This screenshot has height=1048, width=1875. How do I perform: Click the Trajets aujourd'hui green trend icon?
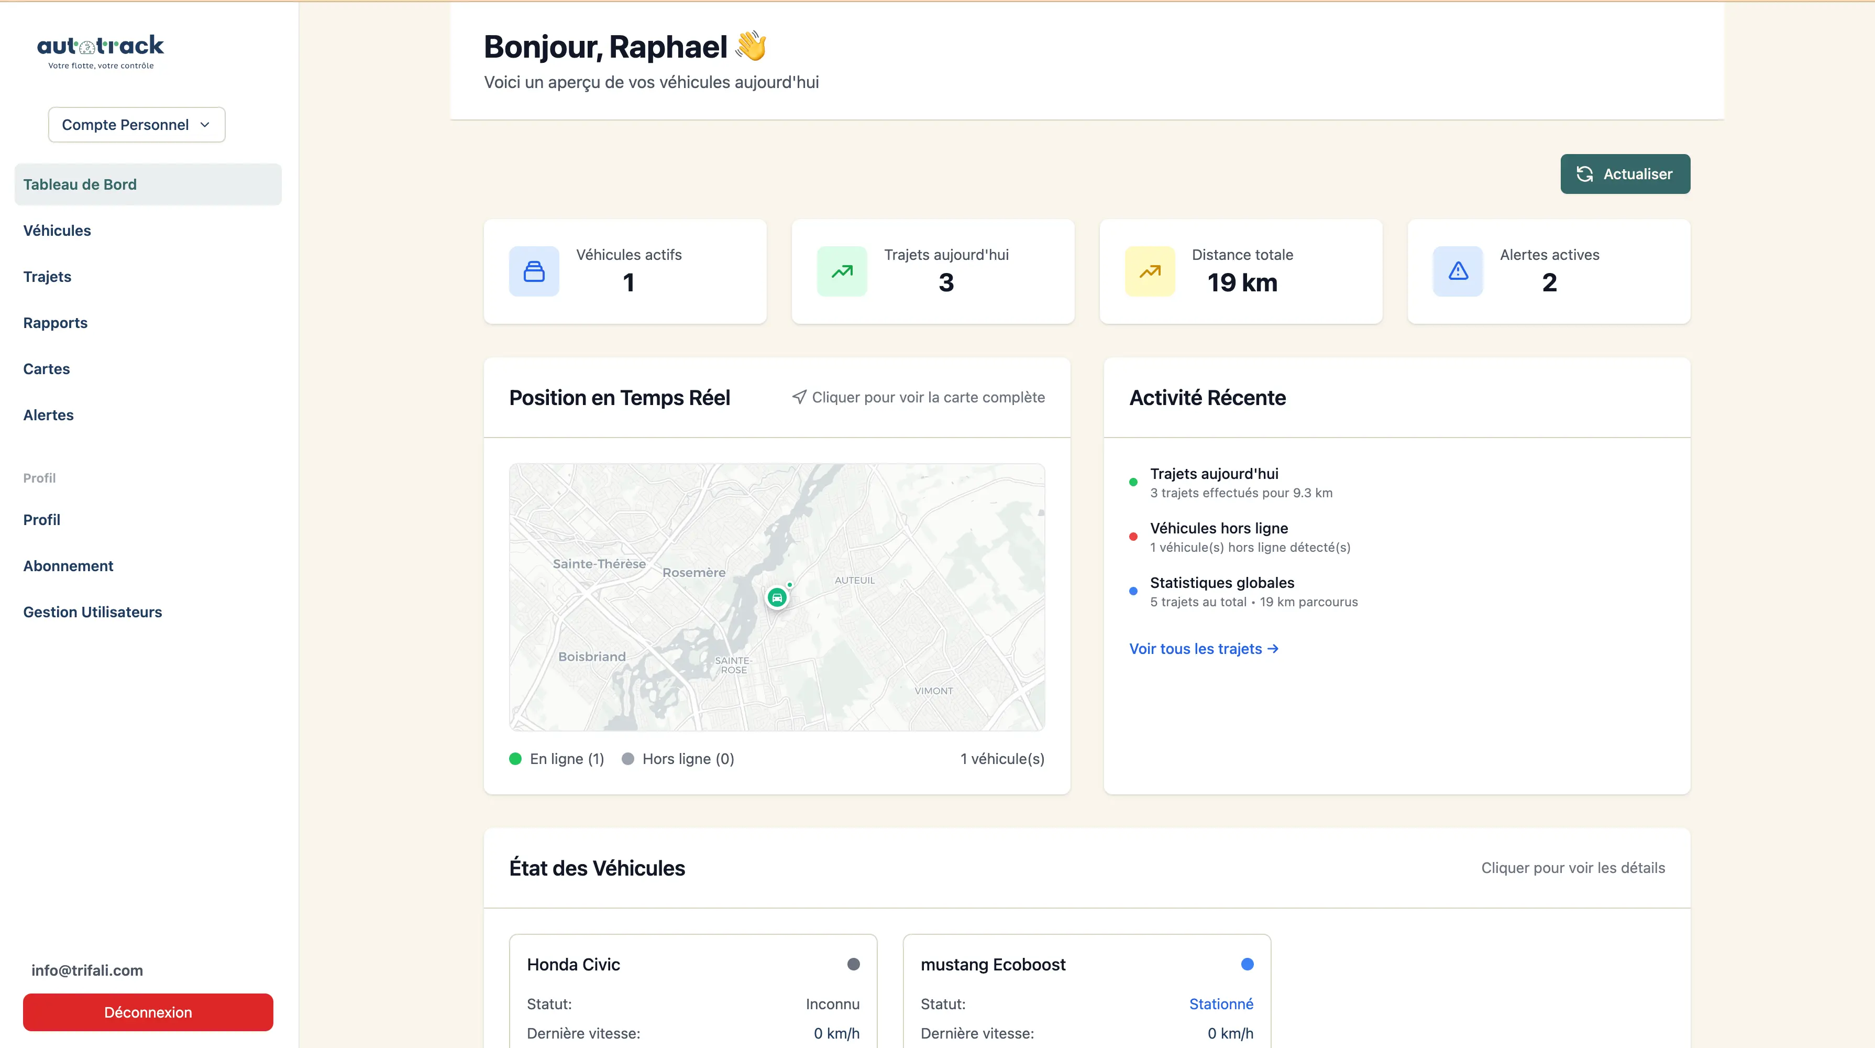[x=842, y=271]
